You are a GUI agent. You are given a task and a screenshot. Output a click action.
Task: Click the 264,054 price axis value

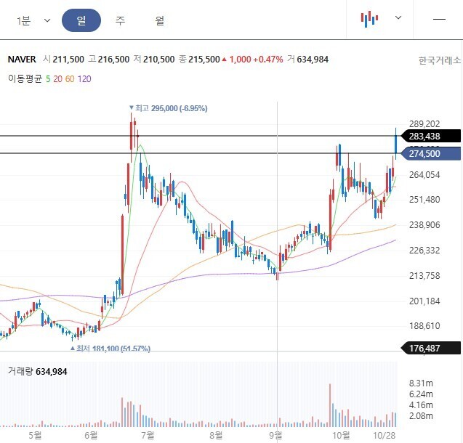tap(424, 174)
